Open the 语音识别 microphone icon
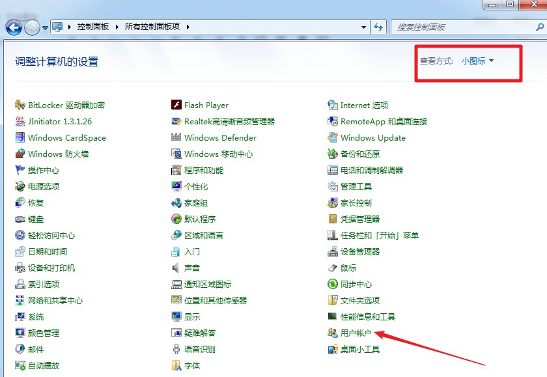The width and height of the screenshot is (547, 377). [x=176, y=349]
